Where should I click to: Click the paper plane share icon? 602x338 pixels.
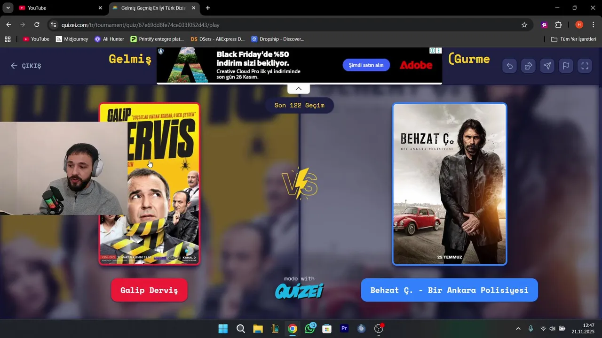547,66
